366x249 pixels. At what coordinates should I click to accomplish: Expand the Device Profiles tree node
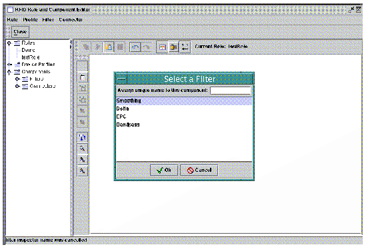pos(9,65)
